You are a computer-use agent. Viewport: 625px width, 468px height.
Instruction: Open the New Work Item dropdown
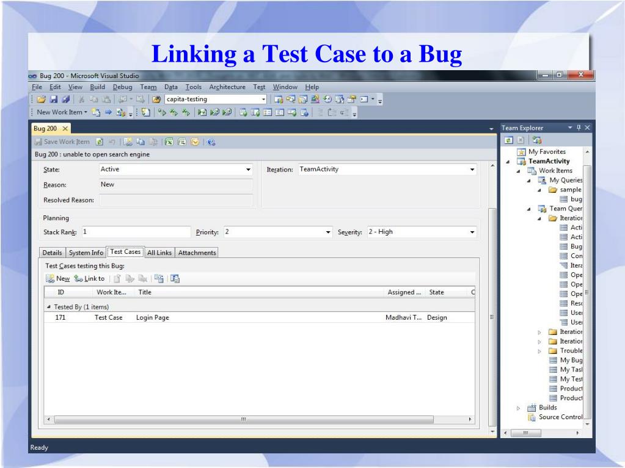pos(86,112)
